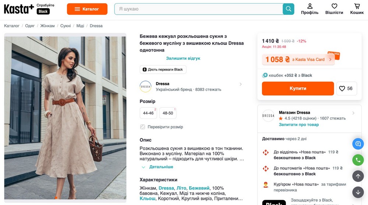Click the scroll up arrow button
The height and width of the screenshot is (205, 368).
tap(358, 176)
